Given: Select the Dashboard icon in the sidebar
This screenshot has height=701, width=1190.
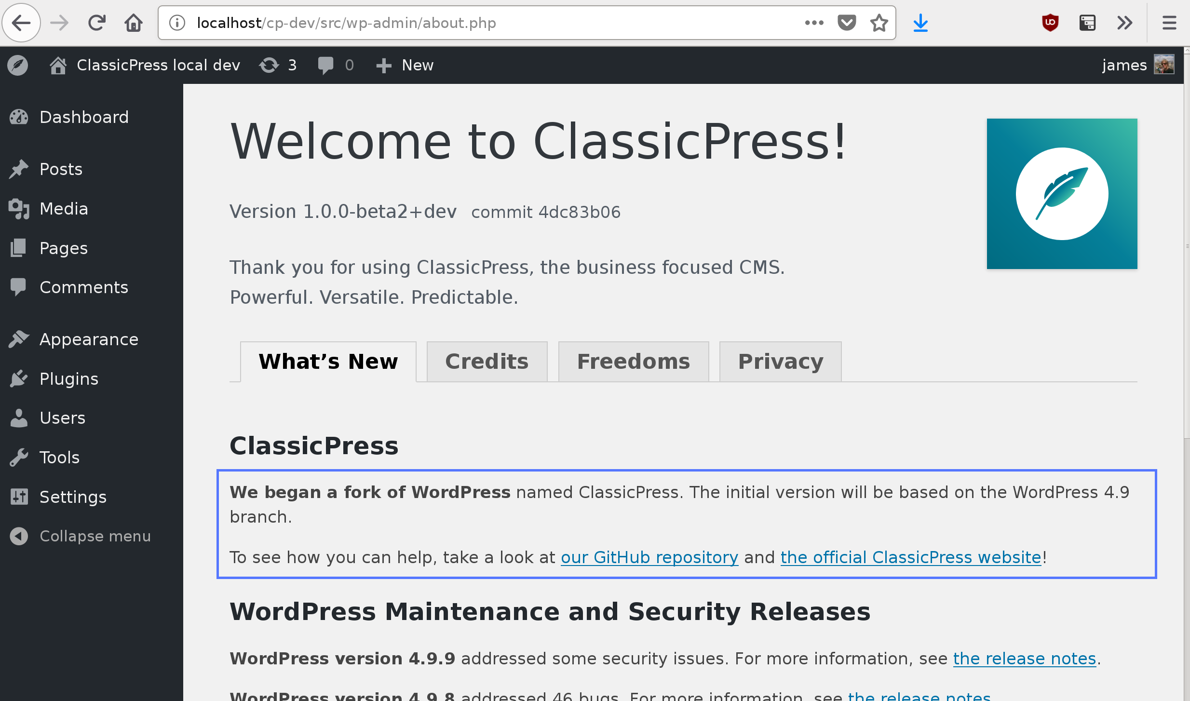Looking at the screenshot, I should pyautogui.click(x=19, y=117).
